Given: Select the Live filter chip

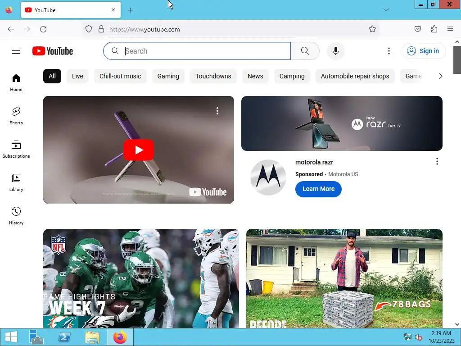Looking at the screenshot, I should click(x=77, y=76).
